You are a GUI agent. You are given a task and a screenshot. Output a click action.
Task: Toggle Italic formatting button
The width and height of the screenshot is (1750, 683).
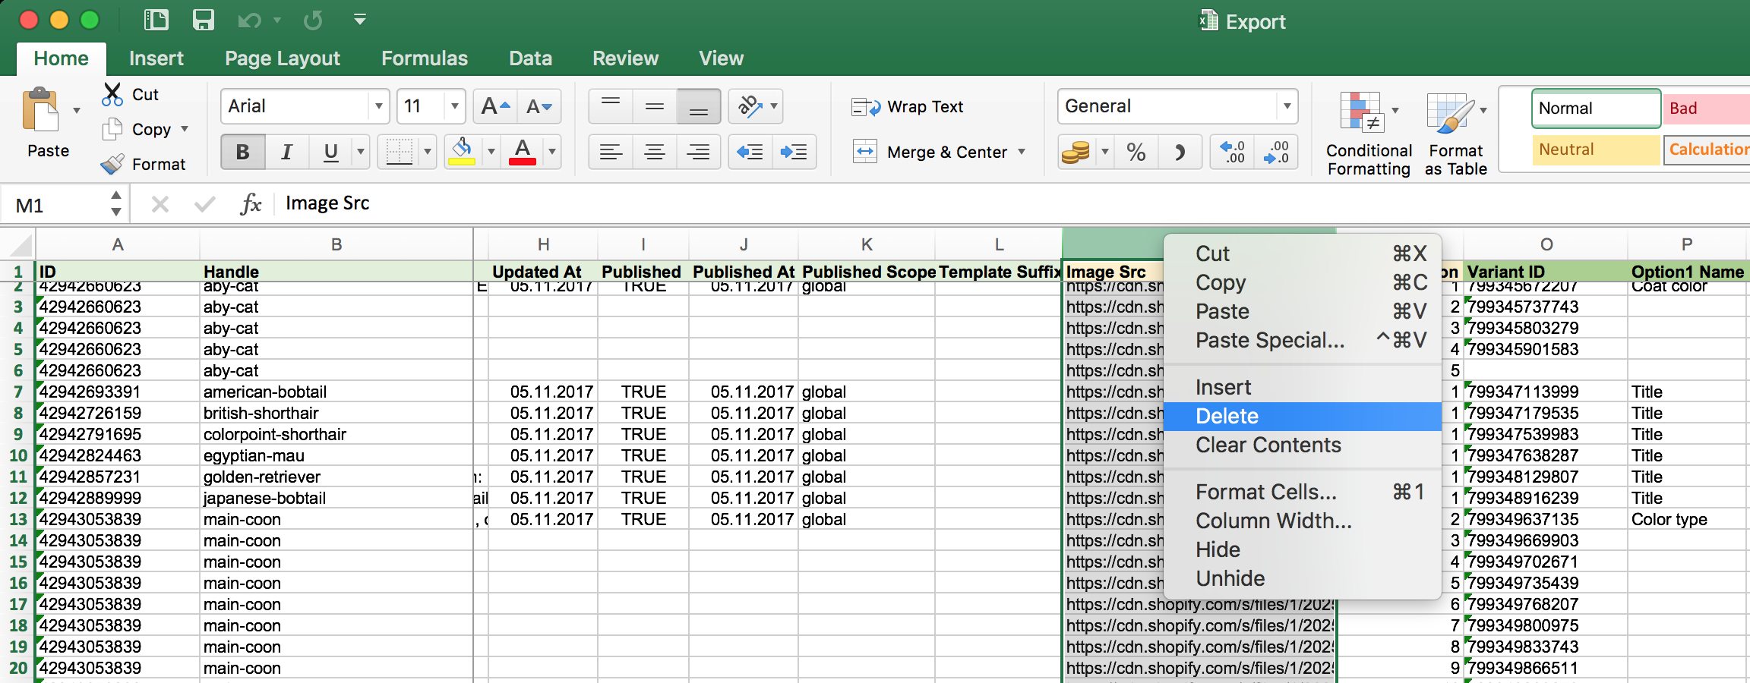tap(286, 153)
